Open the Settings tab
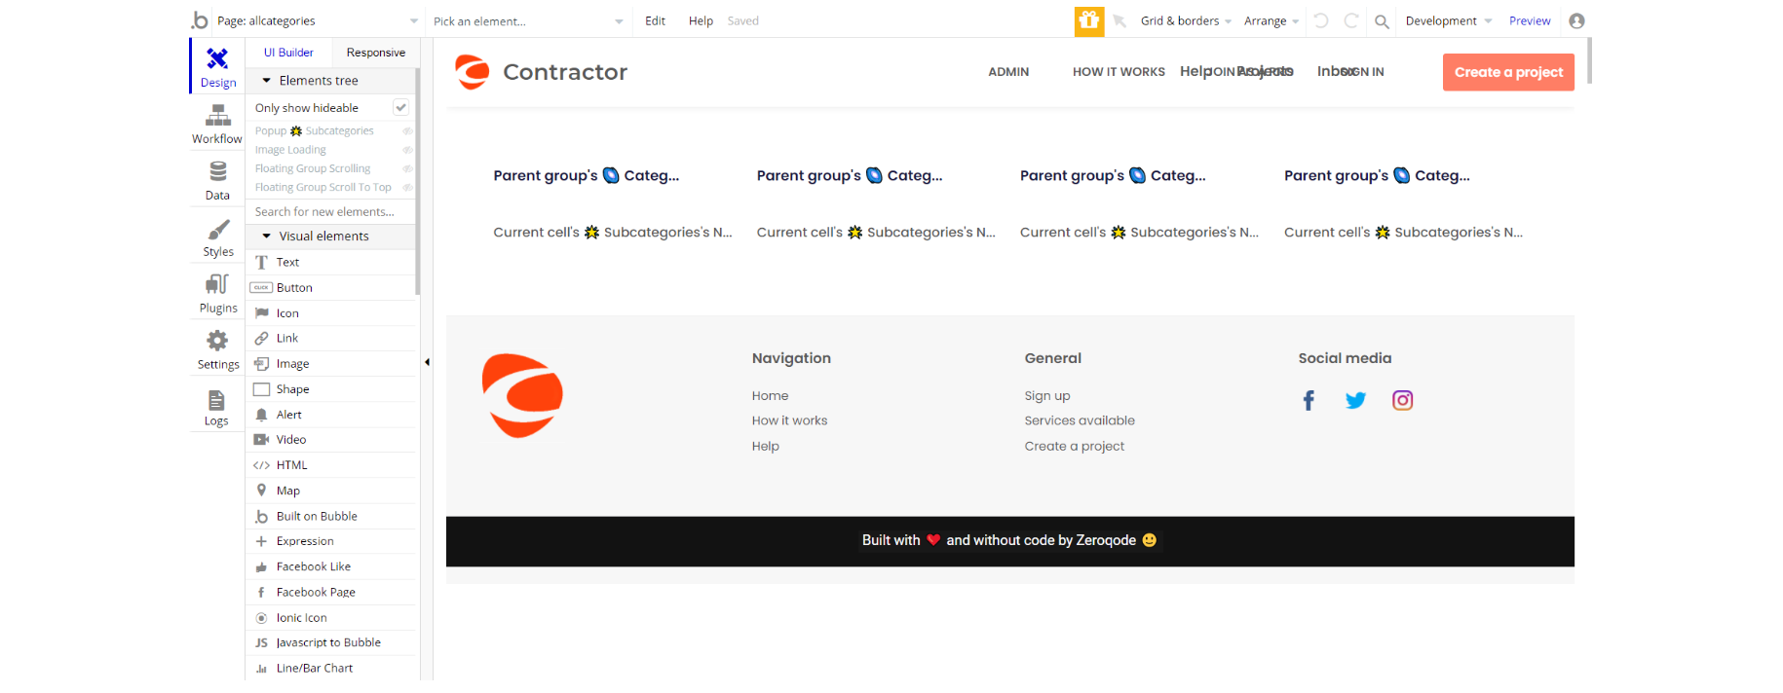 click(x=217, y=350)
